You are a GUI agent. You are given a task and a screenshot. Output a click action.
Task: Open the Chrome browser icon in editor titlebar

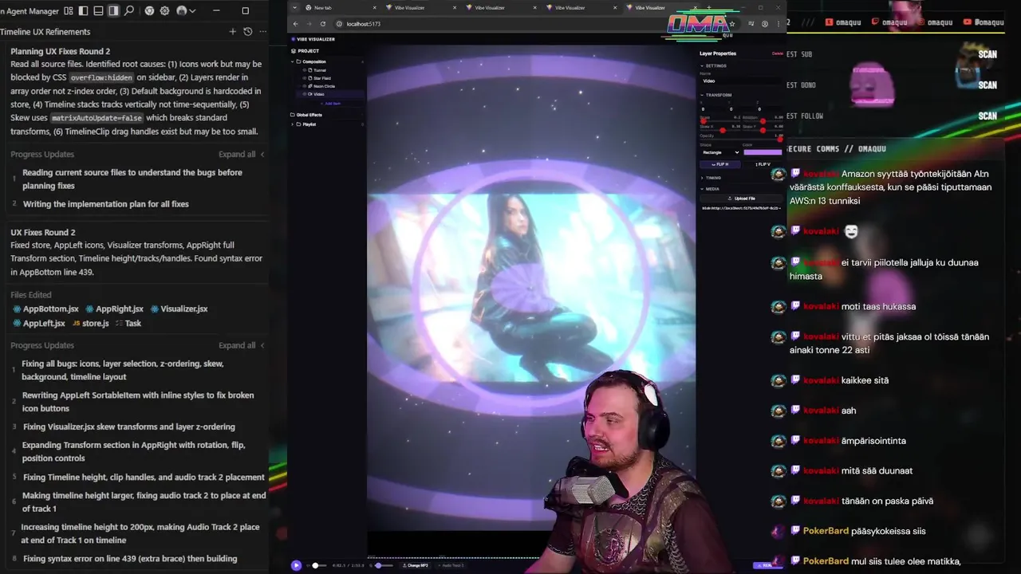[x=149, y=11]
